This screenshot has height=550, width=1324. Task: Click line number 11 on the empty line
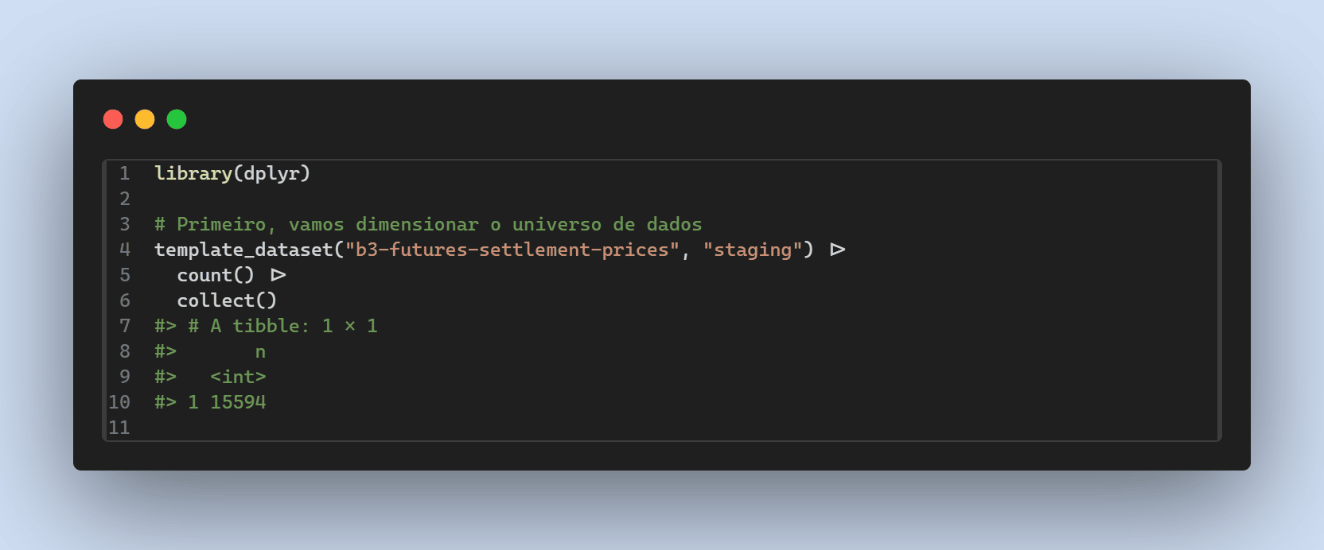119,428
